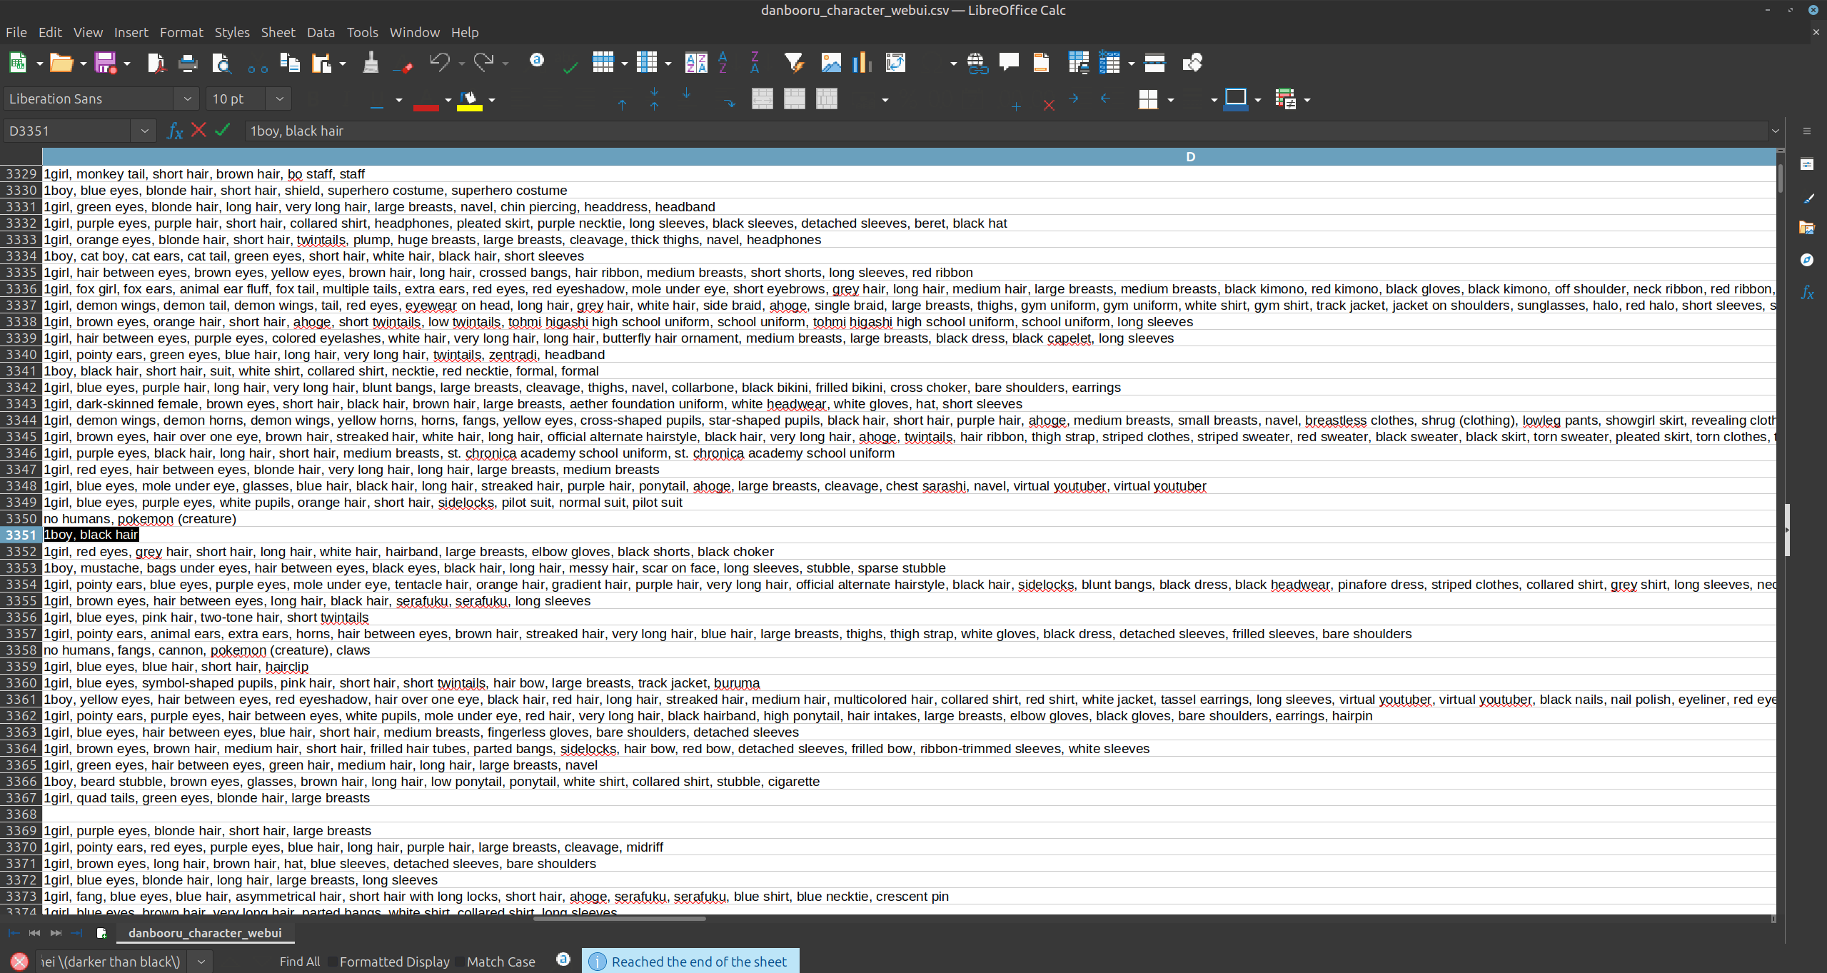Click the Insert Comment speech bubble icon
The width and height of the screenshot is (1827, 973).
point(1008,64)
